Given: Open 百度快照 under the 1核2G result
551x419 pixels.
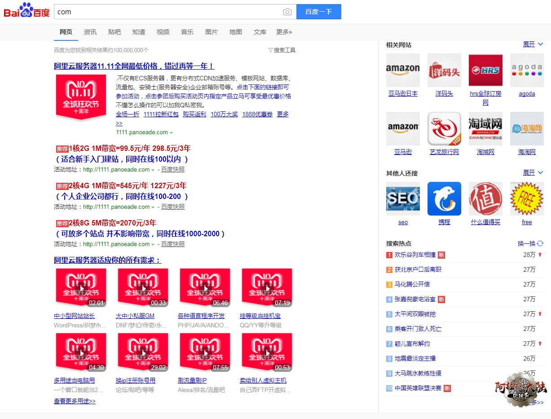Looking at the screenshot, I should [173, 170].
